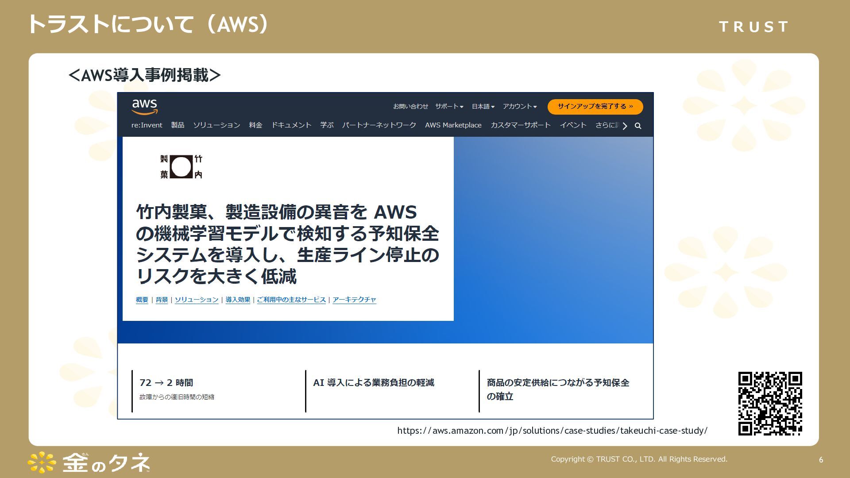The width and height of the screenshot is (850, 478).
Task: Select パートナーネットワーク in the AWS menu
Action: (x=379, y=125)
